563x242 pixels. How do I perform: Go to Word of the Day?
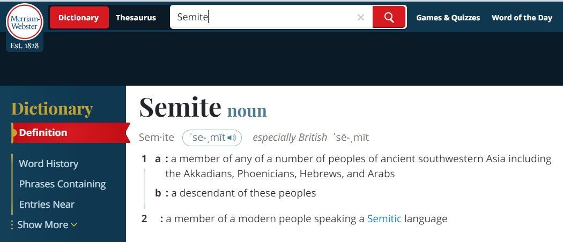(522, 18)
